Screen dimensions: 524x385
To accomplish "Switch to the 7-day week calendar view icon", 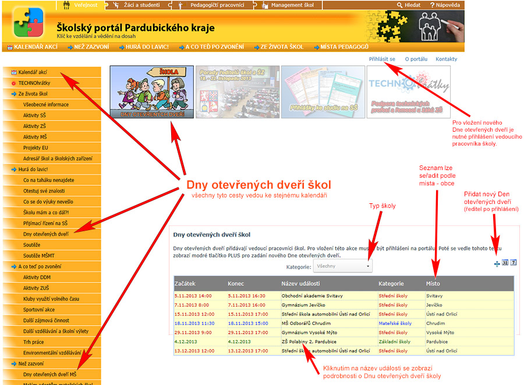I will pyautogui.click(x=514, y=263).
